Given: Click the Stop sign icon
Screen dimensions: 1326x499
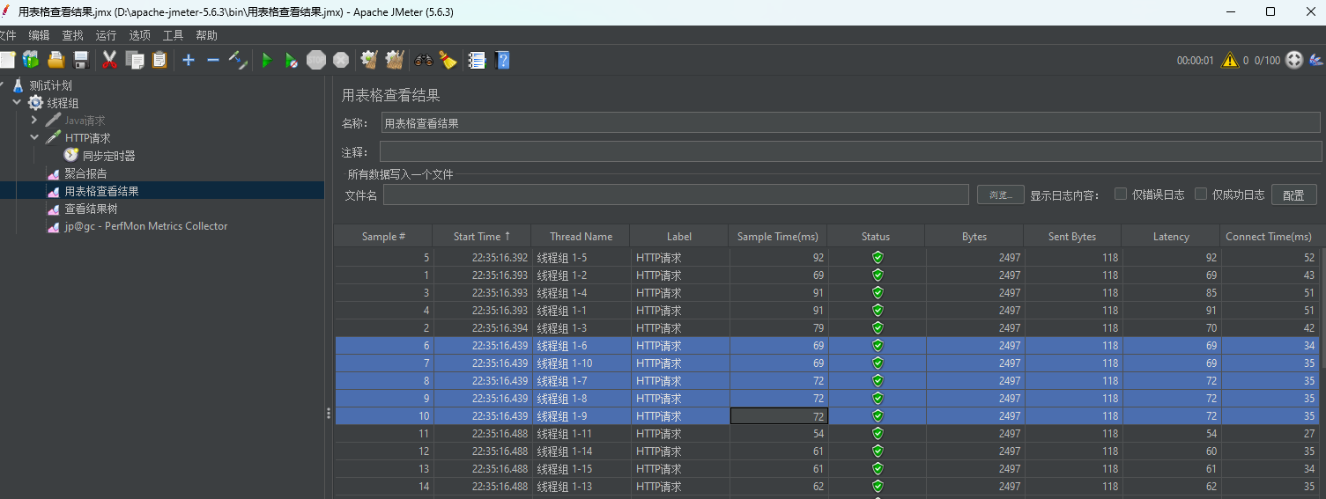Looking at the screenshot, I should point(316,60).
